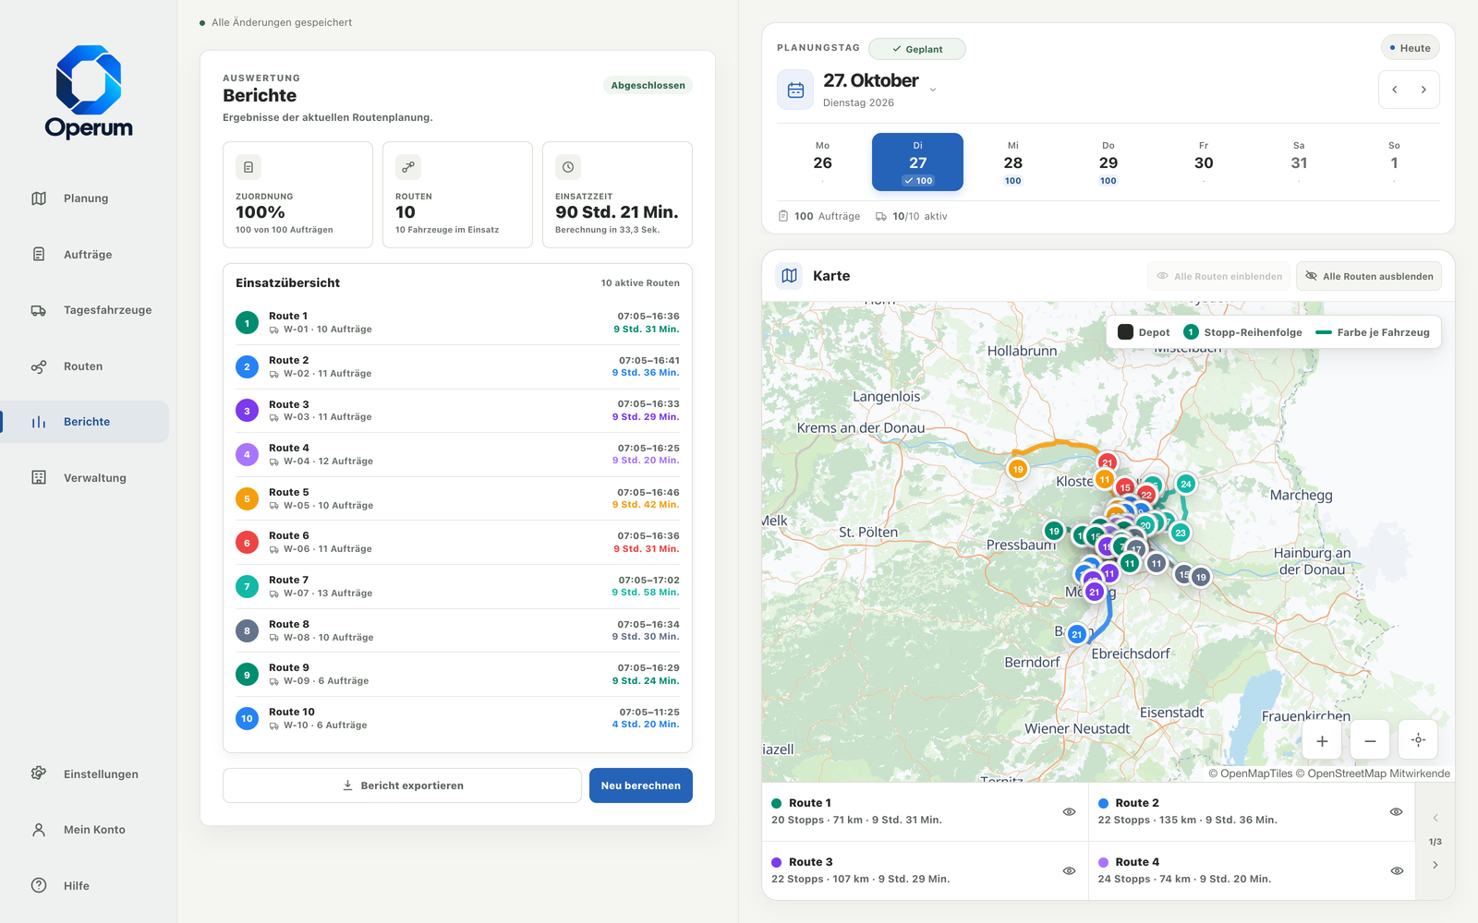Toggle visibility of Route 2 on map
This screenshot has width=1478, height=923.
[x=1396, y=811]
